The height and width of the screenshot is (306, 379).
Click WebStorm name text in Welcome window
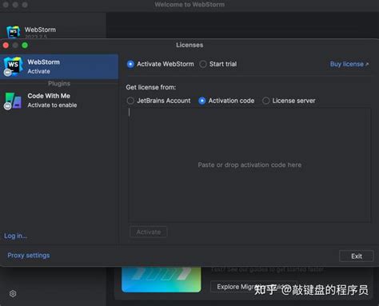coord(40,30)
